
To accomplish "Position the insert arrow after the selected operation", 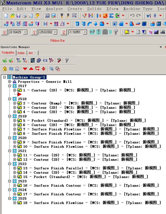I will (x=37, y=69).
